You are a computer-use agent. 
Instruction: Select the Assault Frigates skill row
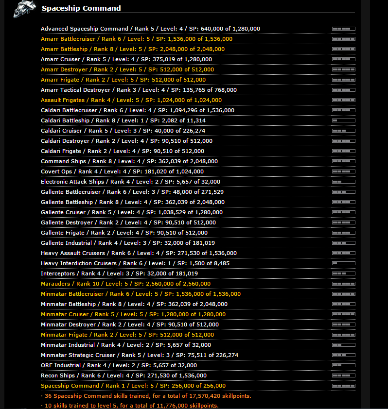point(198,100)
